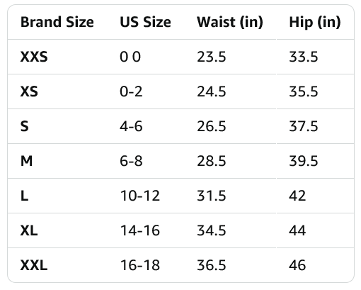Screen dimensions: 361x290
Task: Click the Waist (in) column header
Action: 230,23
